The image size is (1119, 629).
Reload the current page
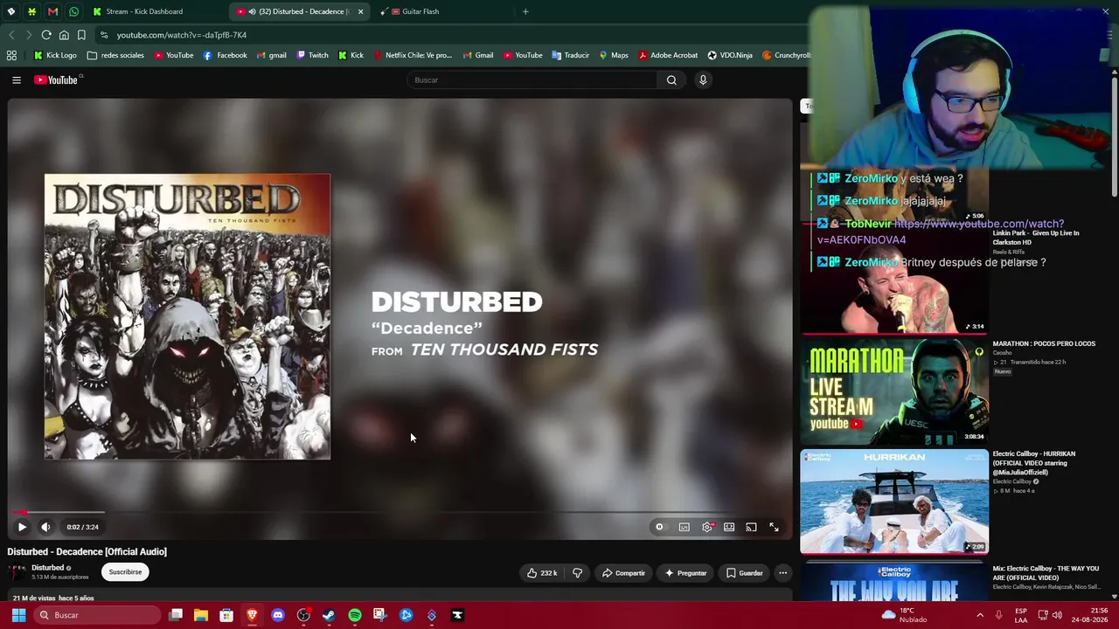pos(46,35)
